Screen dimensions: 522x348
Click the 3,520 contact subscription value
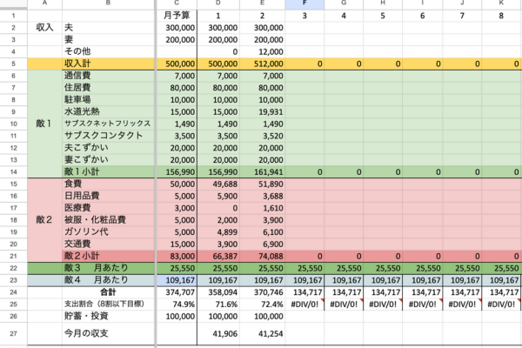pyautogui.click(x=263, y=136)
